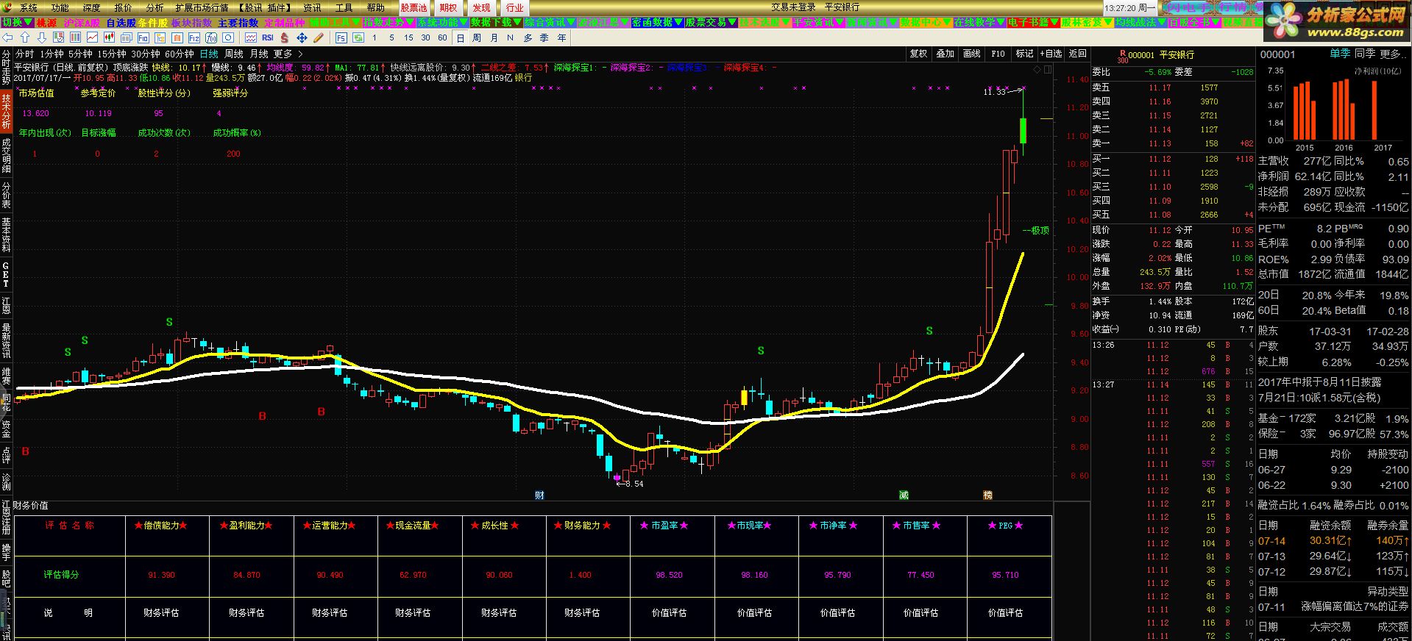Click the 标记 button

1024,54
